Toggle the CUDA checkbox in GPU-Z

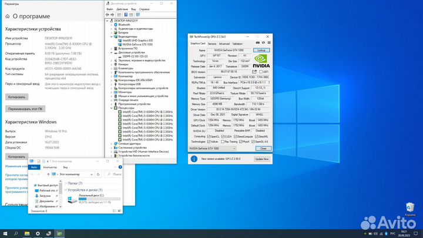(x=223, y=136)
